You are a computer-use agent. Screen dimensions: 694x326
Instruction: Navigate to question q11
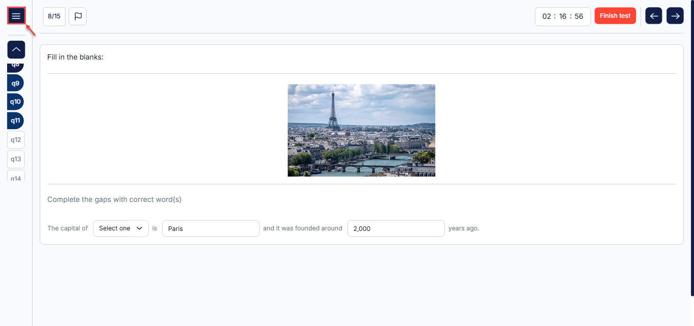15,121
